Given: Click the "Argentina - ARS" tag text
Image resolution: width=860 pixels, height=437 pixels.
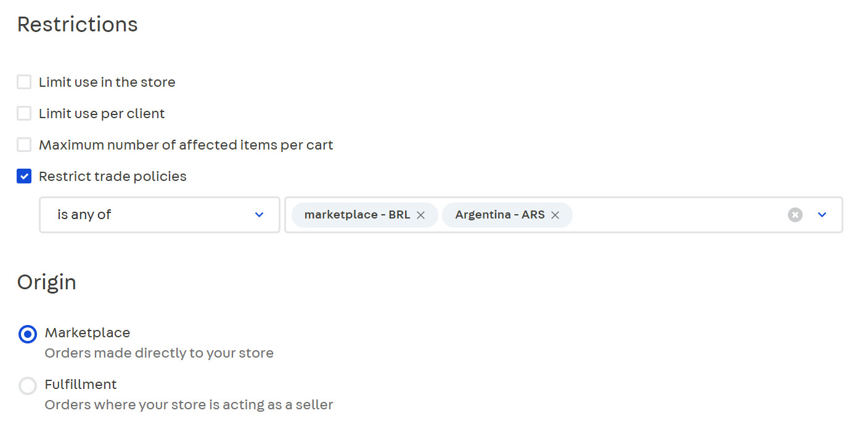Looking at the screenshot, I should (499, 215).
